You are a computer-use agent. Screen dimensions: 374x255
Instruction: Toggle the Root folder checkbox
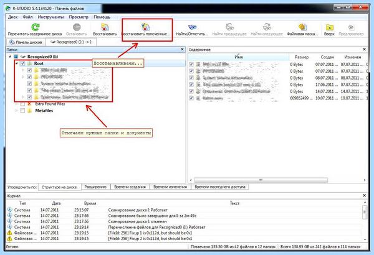22,63
